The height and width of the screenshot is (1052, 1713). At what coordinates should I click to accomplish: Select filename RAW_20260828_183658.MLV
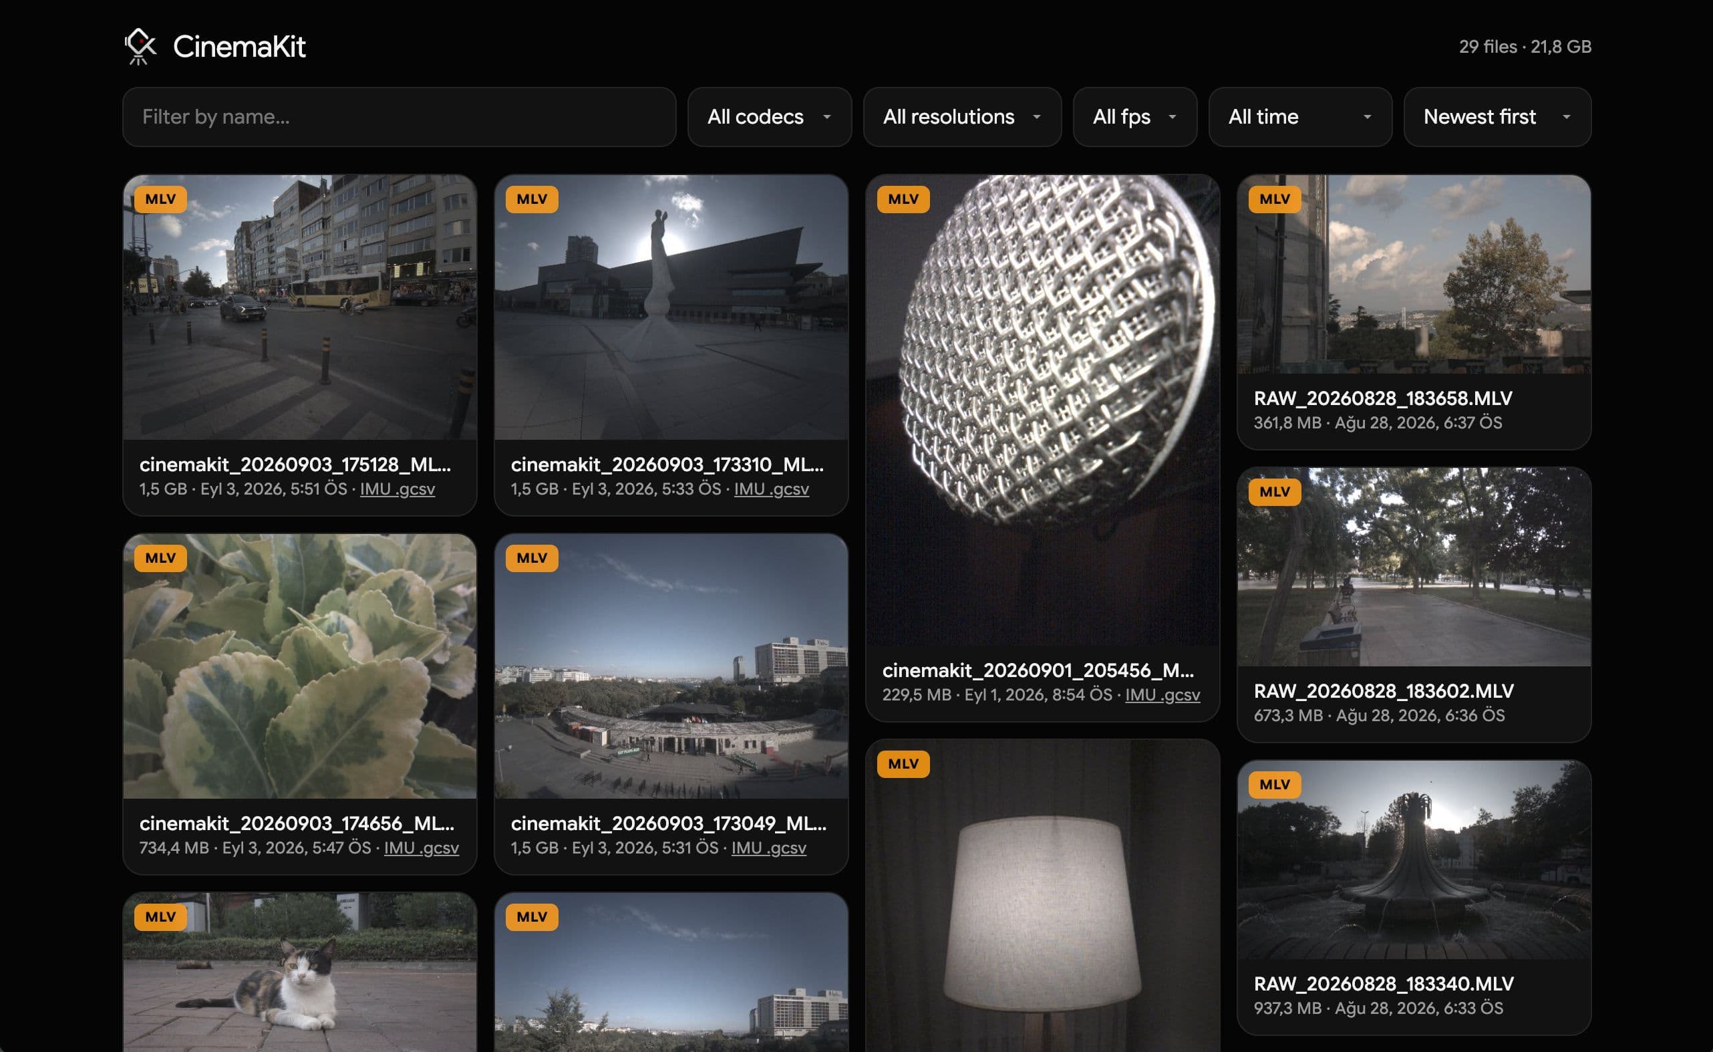point(1383,398)
